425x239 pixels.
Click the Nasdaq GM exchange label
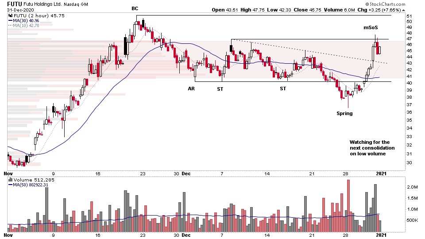pyautogui.click(x=76, y=4)
